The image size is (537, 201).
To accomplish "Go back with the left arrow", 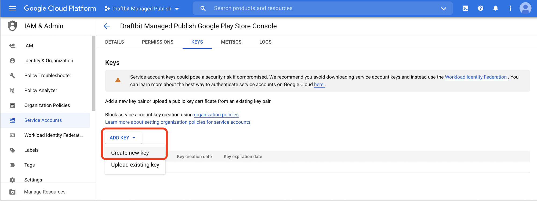I will click(107, 26).
